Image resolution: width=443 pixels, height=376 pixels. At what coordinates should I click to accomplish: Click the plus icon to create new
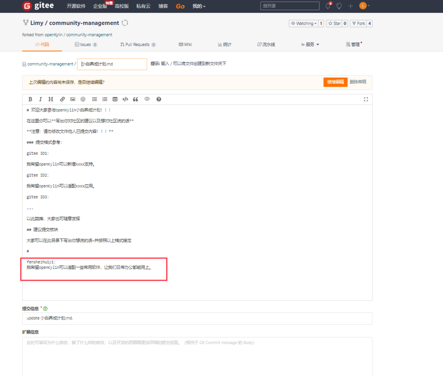(351, 6)
